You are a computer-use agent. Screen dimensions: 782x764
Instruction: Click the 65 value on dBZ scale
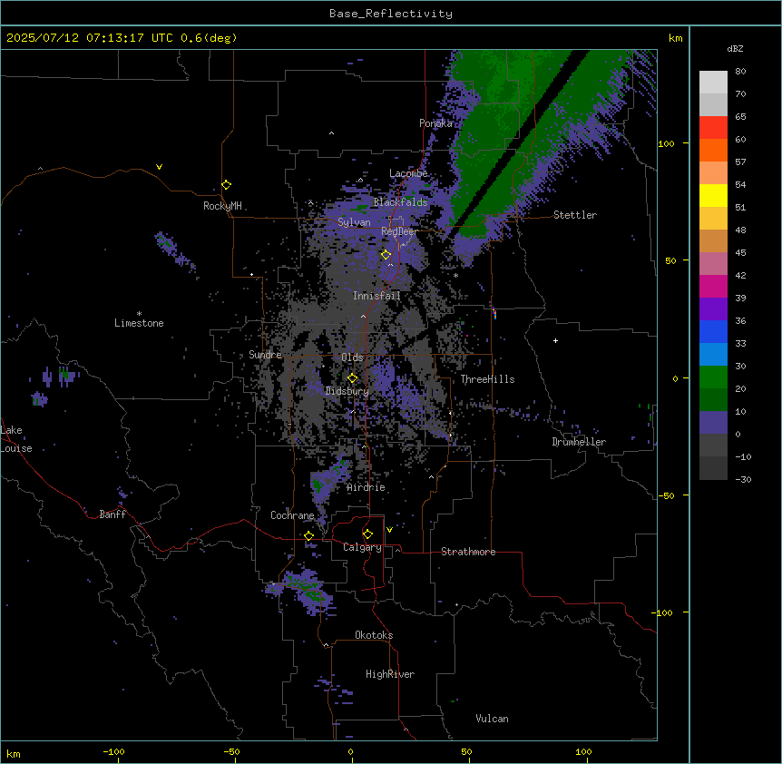[740, 117]
